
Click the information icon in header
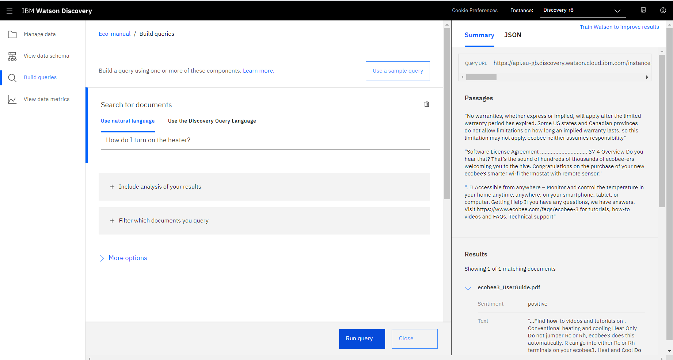point(663,10)
